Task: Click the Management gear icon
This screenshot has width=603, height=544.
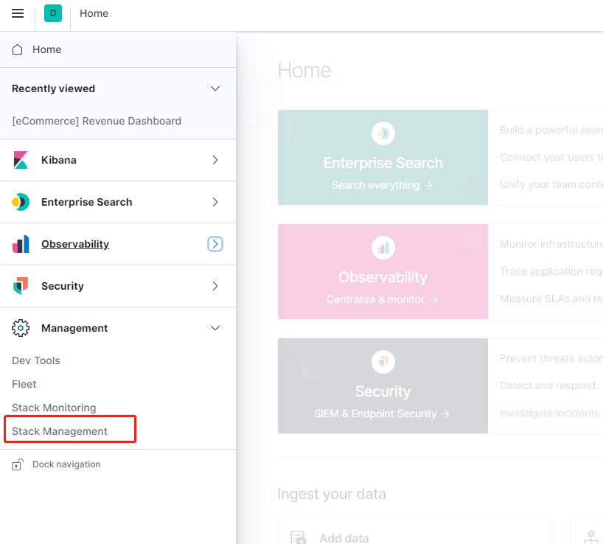Action: [x=21, y=328]
